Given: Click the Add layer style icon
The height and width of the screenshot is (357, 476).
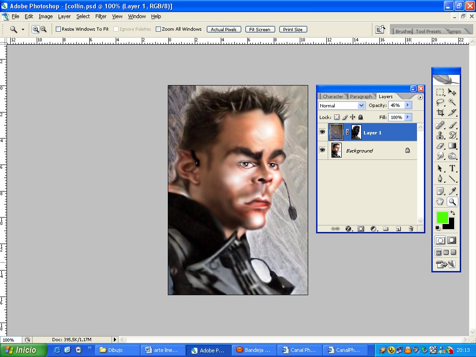Looking at the screenshot, I should [x=349, y=229].
